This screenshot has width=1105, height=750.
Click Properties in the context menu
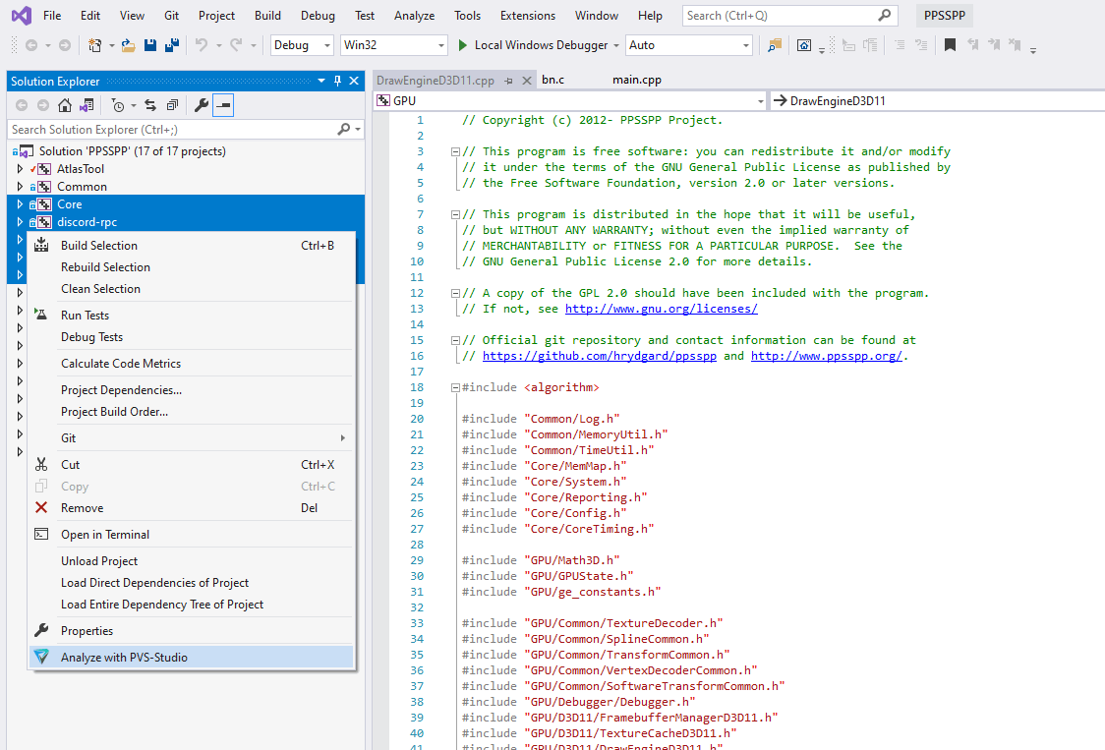pos(191,631)
